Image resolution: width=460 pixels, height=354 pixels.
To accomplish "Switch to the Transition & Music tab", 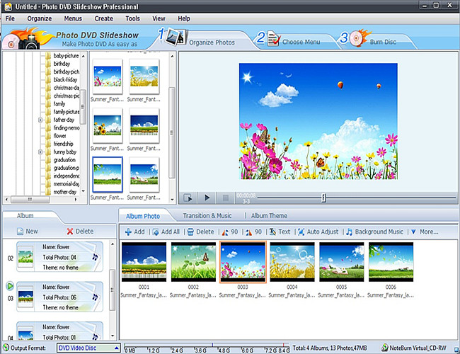I will point(207,216).
